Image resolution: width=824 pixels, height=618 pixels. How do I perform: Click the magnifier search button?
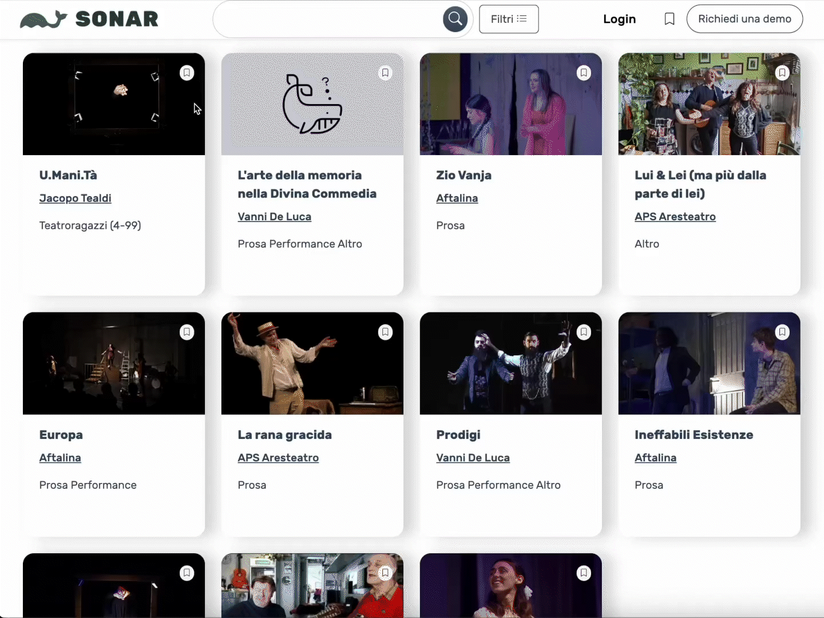(x=455, y=19)
